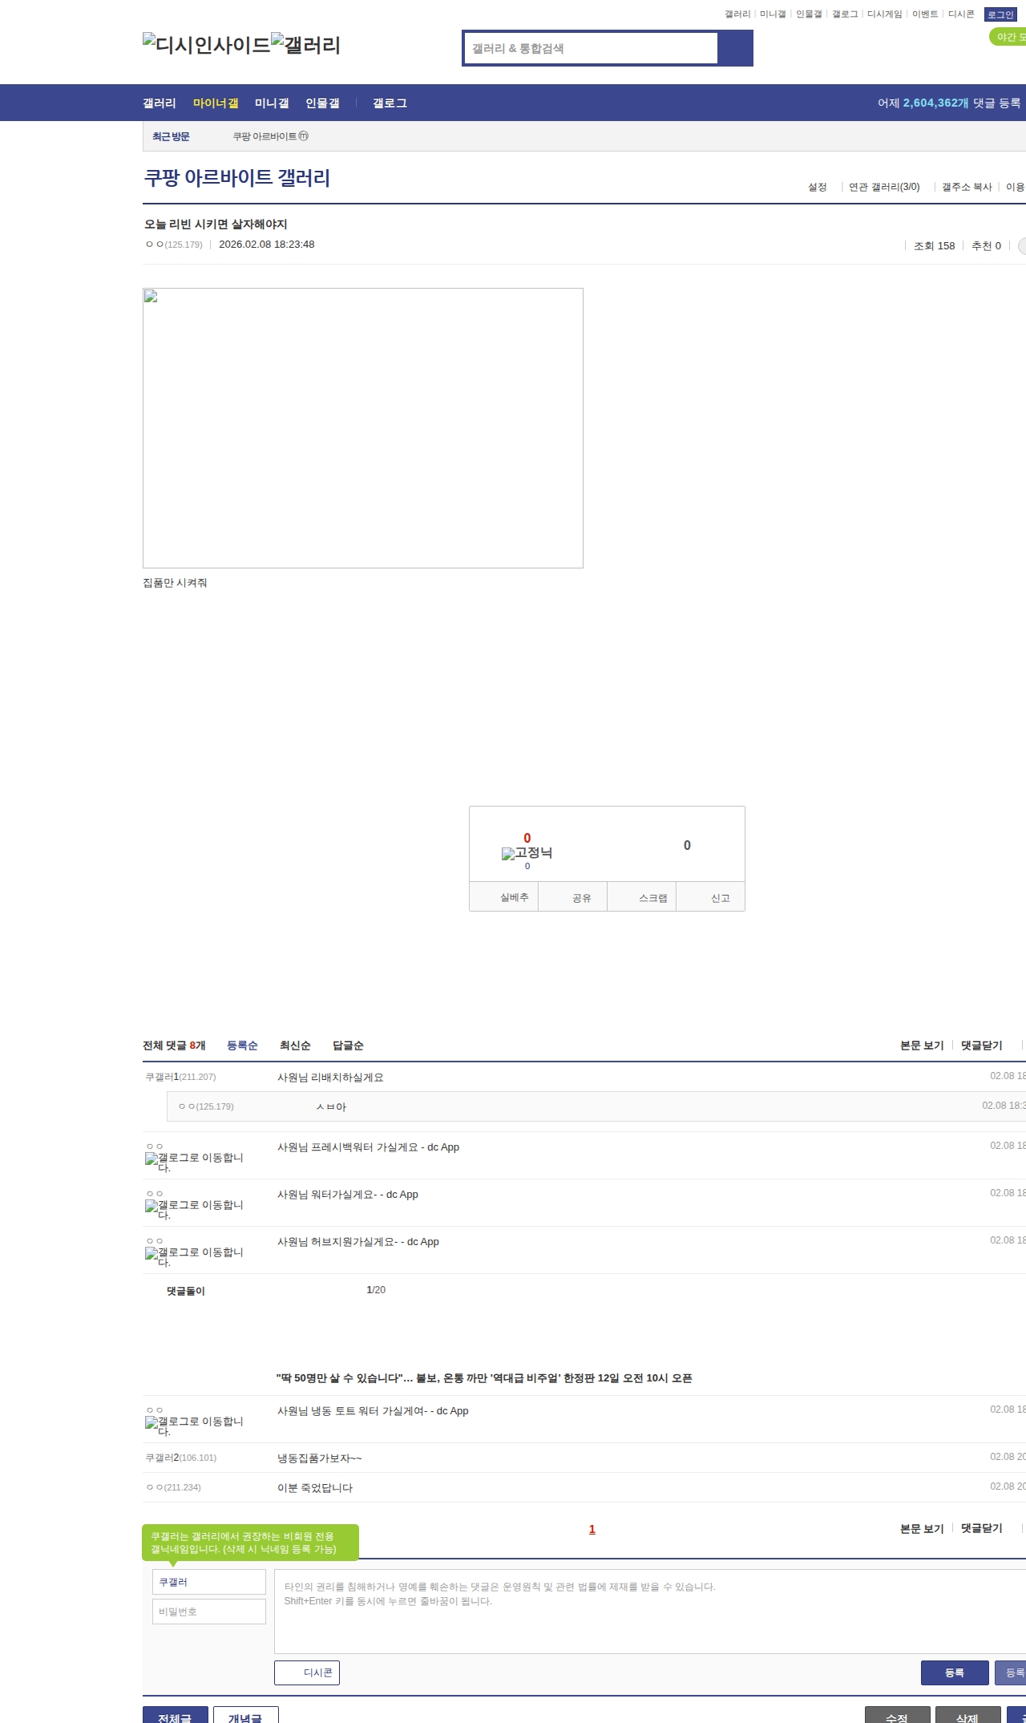
Task: Click the 비밀번호 password field
Action: click(209, 1612)
